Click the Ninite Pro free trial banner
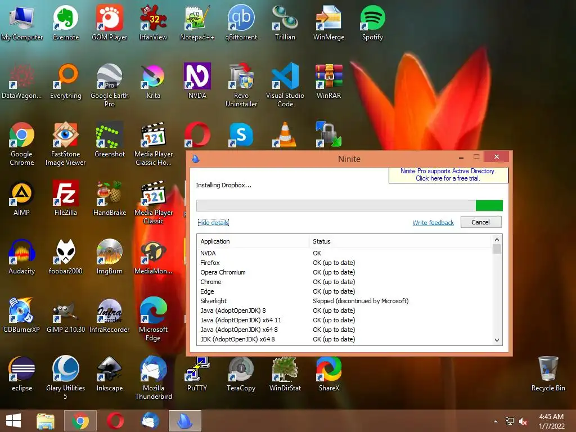Viewport: 576px width, 432px height. point(448,175)
